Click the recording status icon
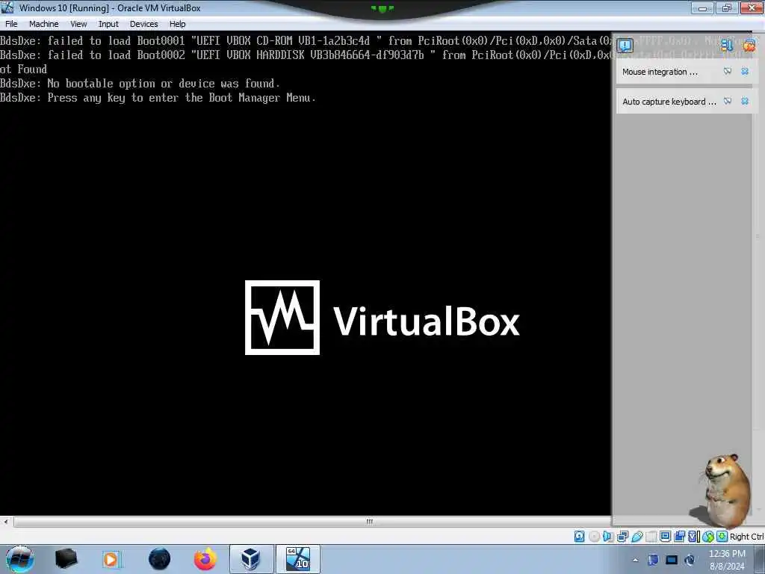Screen dimensions: 765x574 click(x=679, y=537)
